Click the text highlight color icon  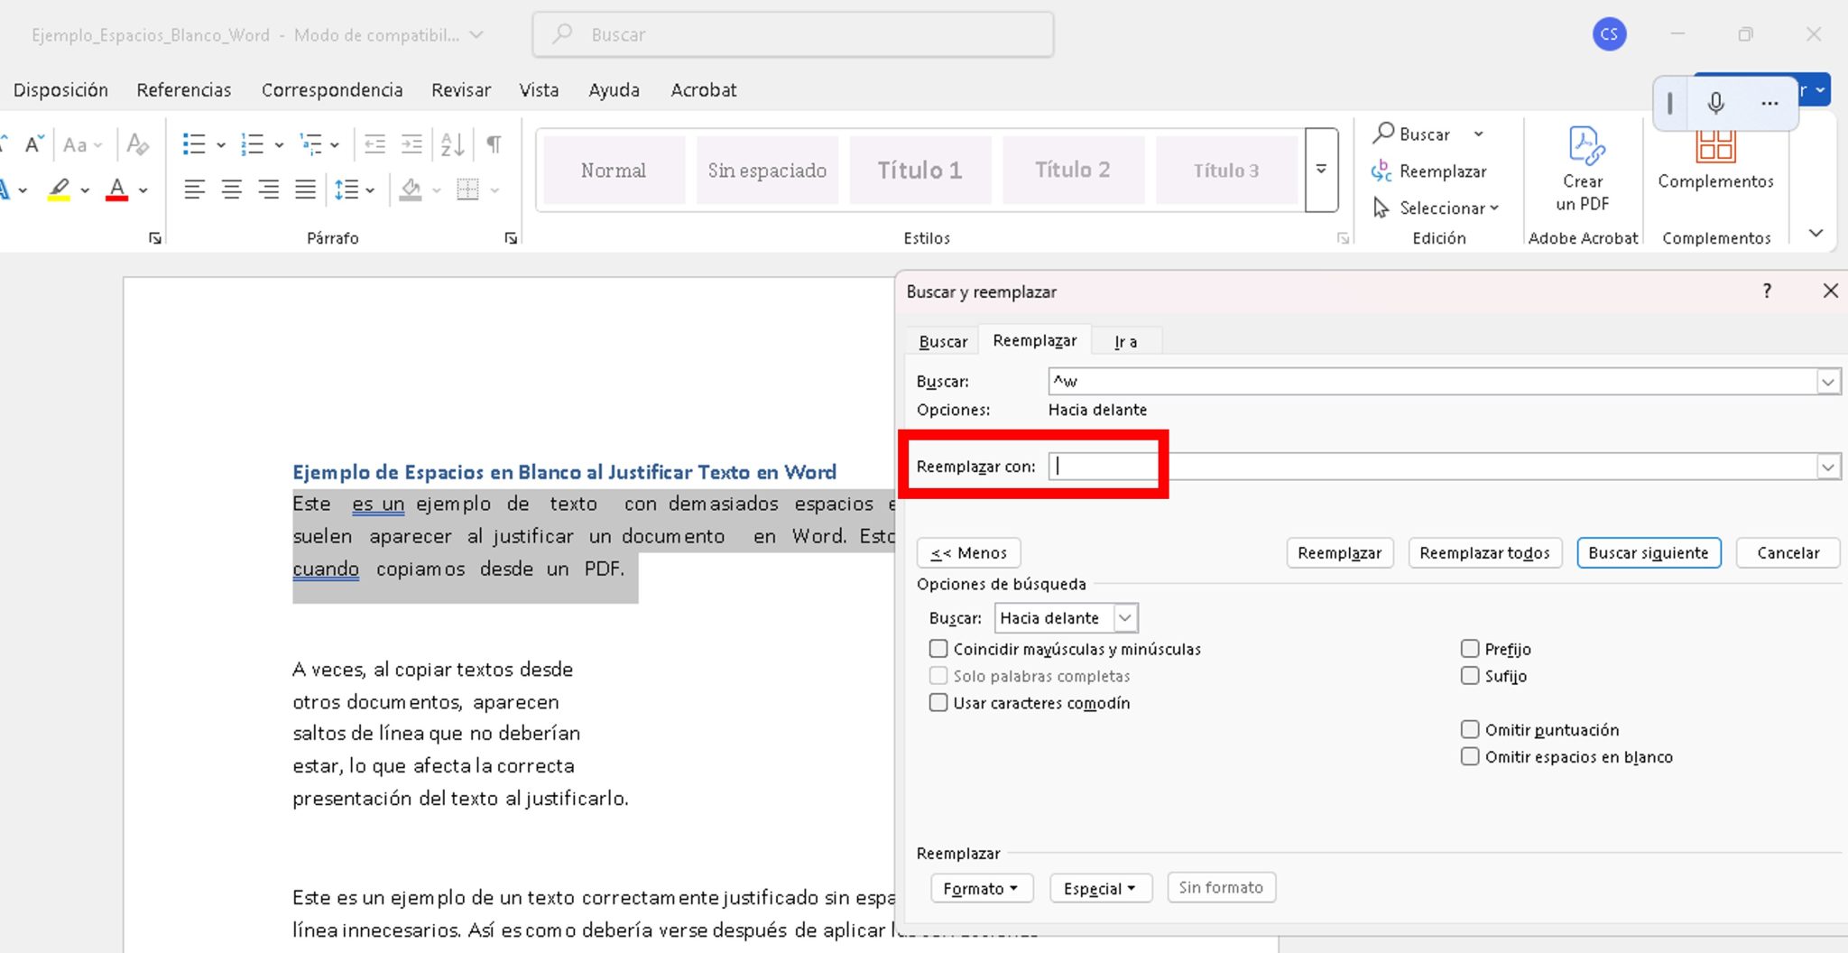pos(60,190)
